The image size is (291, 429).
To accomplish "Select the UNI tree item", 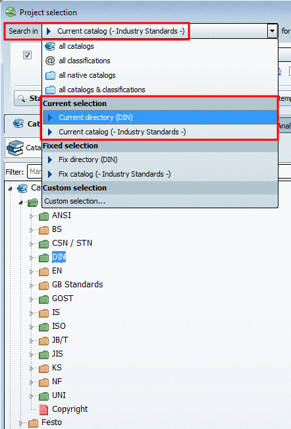I will coord(59,395).
